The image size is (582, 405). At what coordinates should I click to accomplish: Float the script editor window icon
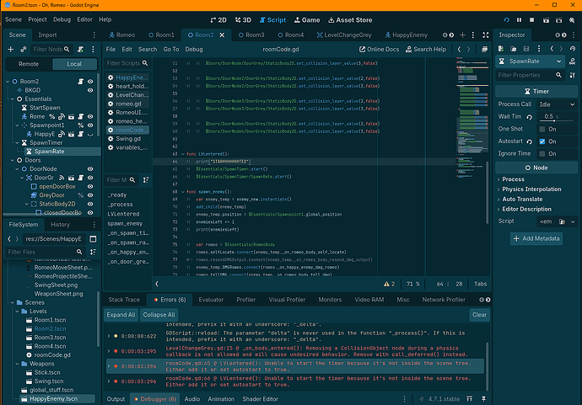[484, 50]
